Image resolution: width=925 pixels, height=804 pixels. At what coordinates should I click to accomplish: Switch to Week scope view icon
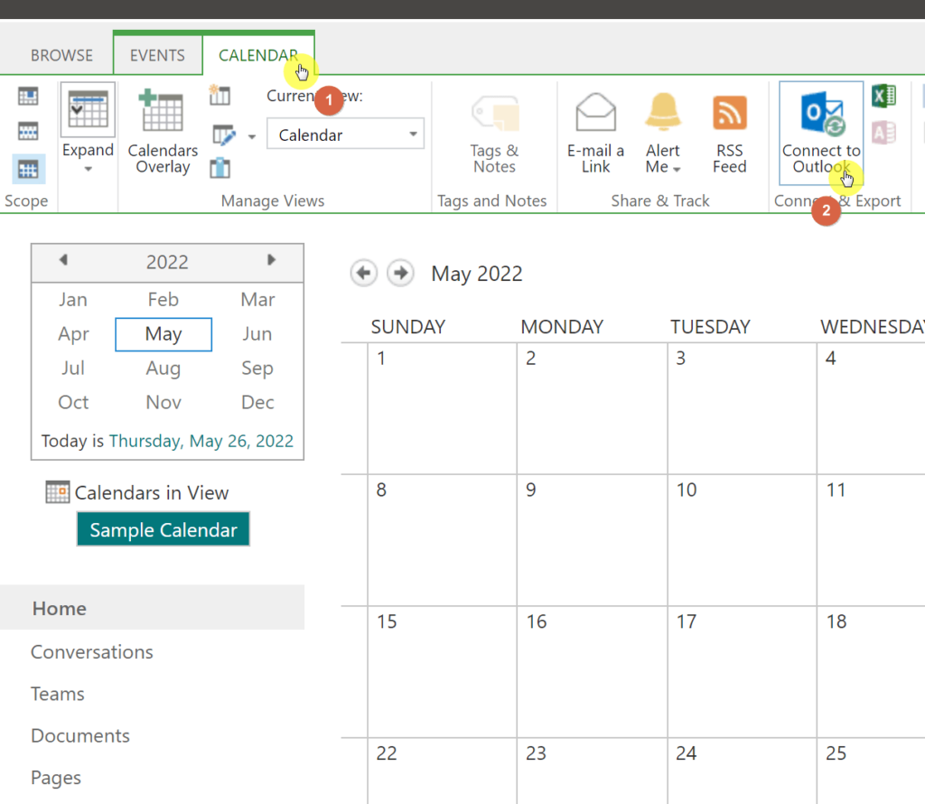(x=28, y=131)
